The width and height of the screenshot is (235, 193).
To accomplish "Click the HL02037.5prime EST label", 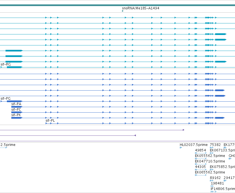I will 194,145.
